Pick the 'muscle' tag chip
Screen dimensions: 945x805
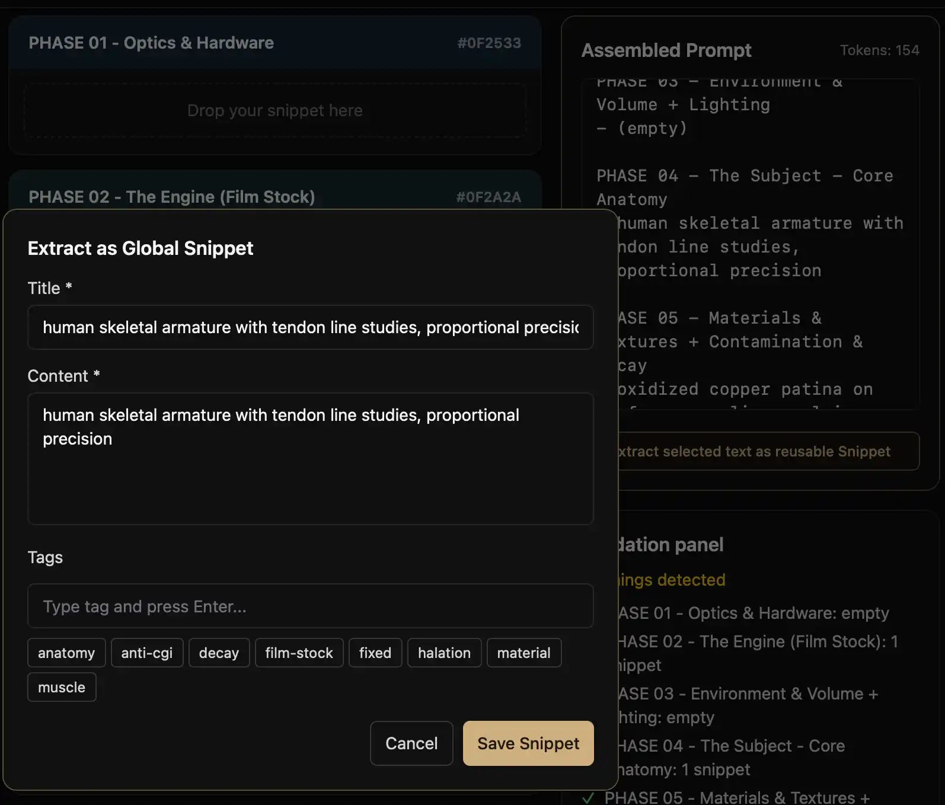tap(62, 687)
